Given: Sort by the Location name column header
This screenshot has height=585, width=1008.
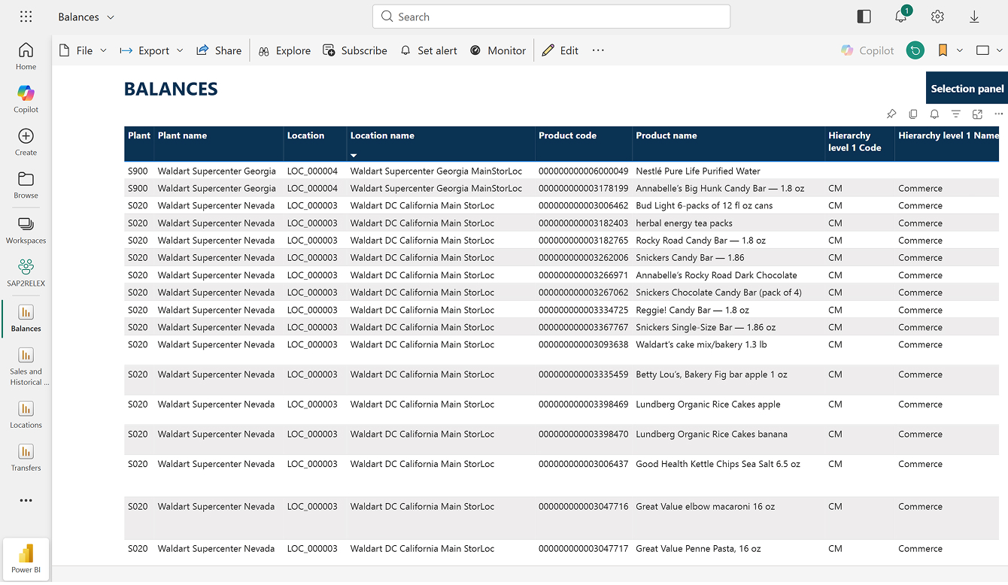Looking at the screenshot, I should (382, 136).
